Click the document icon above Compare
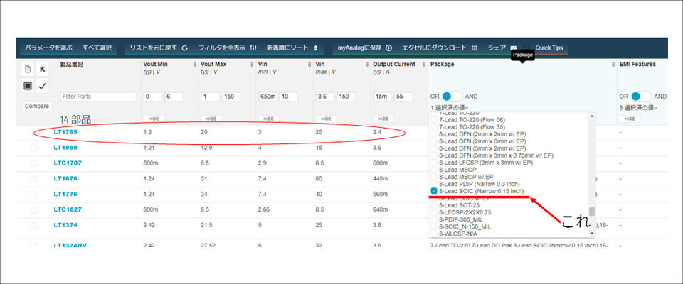 point(28,69)
